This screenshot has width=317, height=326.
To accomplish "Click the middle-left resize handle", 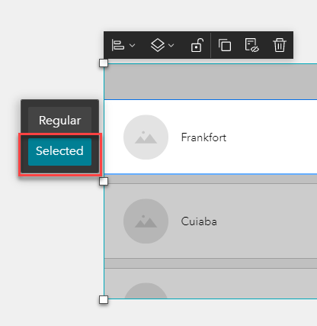I will tap(104, 181).
